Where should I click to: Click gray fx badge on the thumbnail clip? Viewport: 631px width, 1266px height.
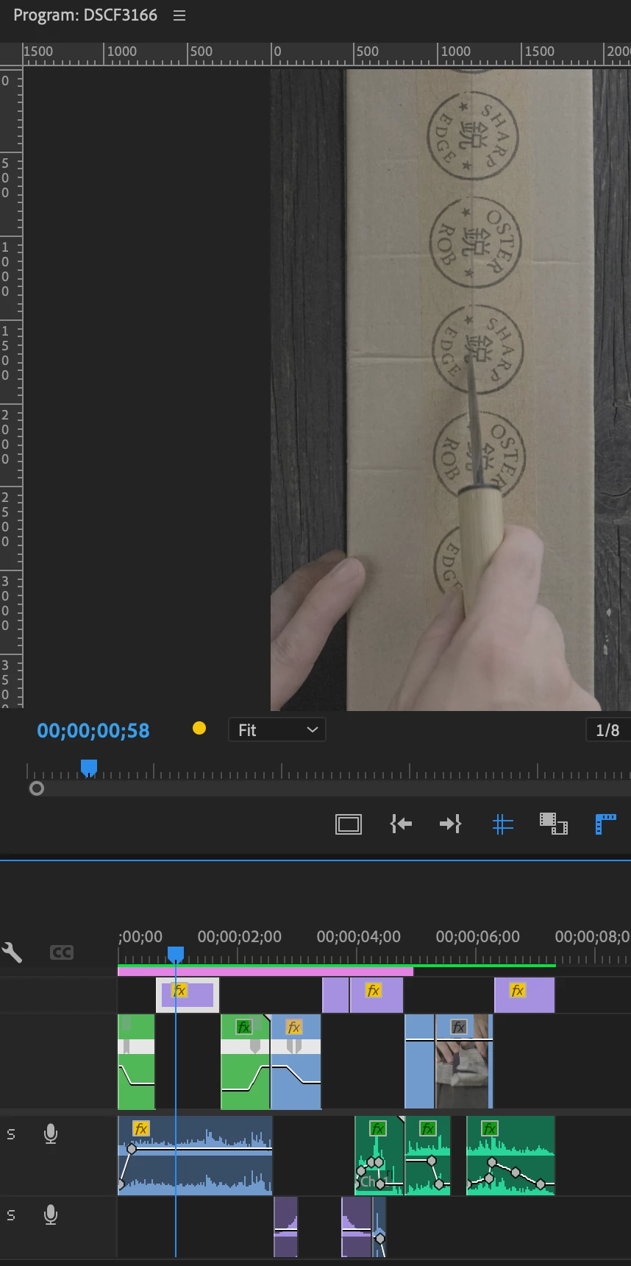[x=459, y=1027]
